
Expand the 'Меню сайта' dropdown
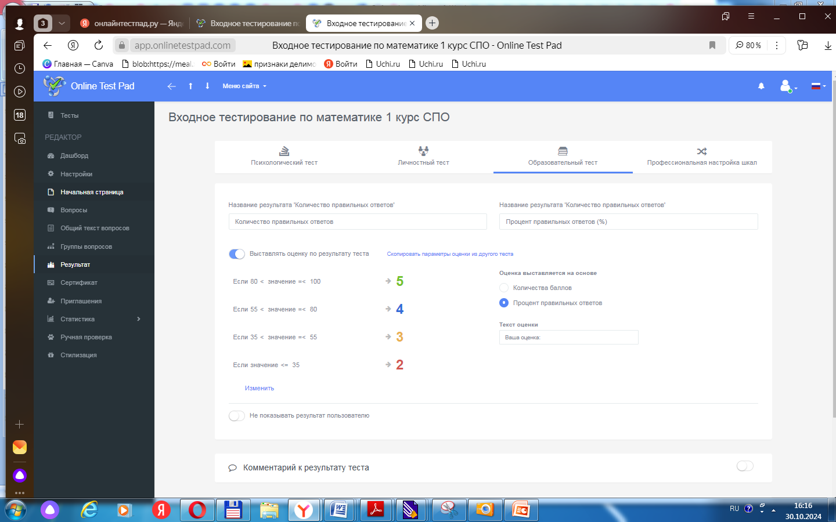244,86
